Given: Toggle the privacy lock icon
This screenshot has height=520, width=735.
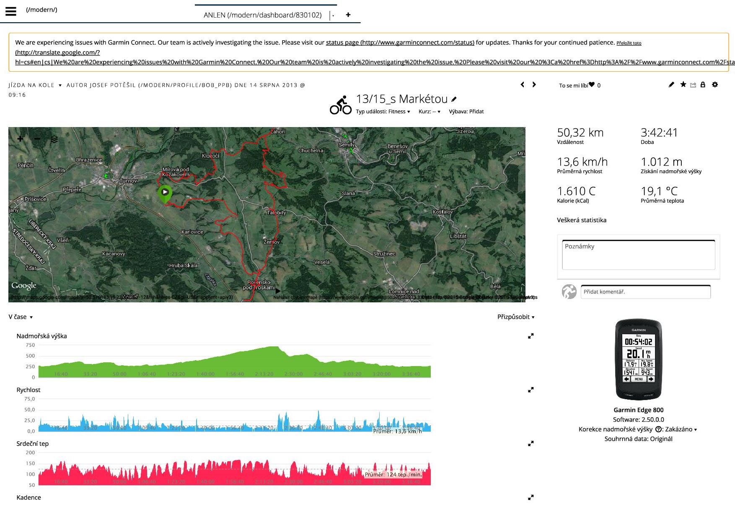Looking at the screenshot, I should (703, 85).
